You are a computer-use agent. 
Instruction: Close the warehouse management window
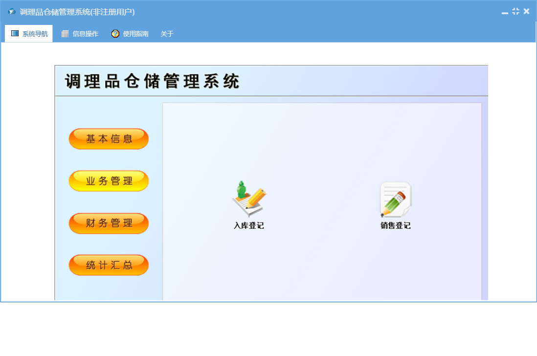click(526, 11)
